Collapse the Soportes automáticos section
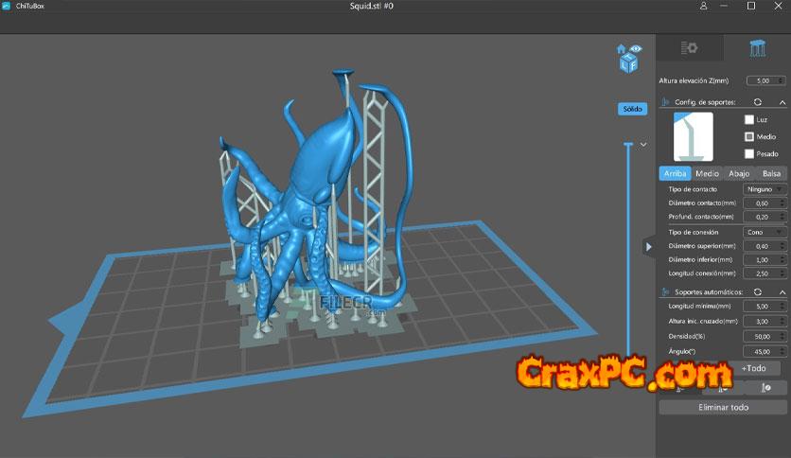791x458 pixels. 782,292
